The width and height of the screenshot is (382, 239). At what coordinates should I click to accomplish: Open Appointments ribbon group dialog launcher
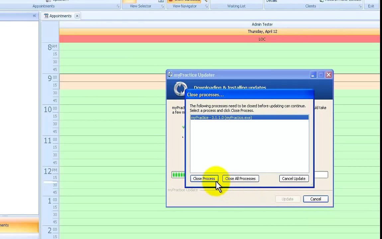click(118, 6)
